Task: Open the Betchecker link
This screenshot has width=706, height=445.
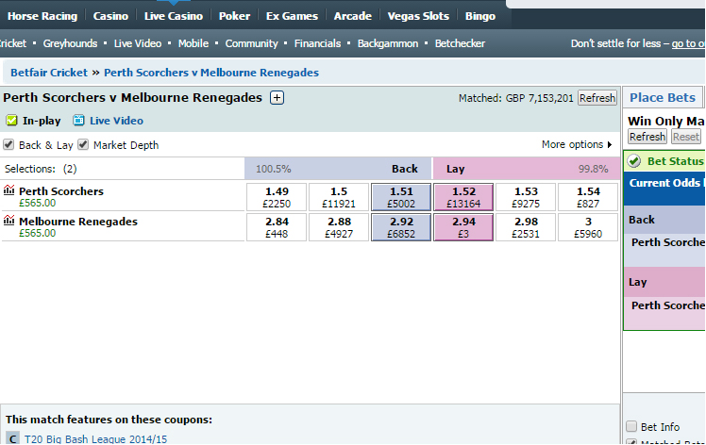Action: (x=460, y=43)
